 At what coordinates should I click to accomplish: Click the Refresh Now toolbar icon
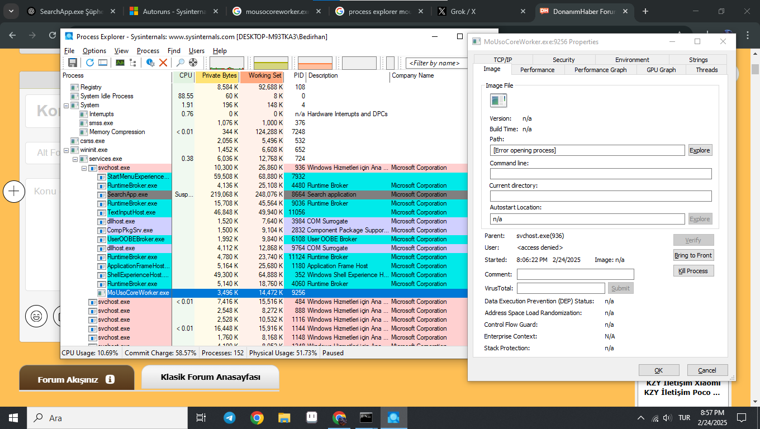pyautogui.click(x=90, y=63)
